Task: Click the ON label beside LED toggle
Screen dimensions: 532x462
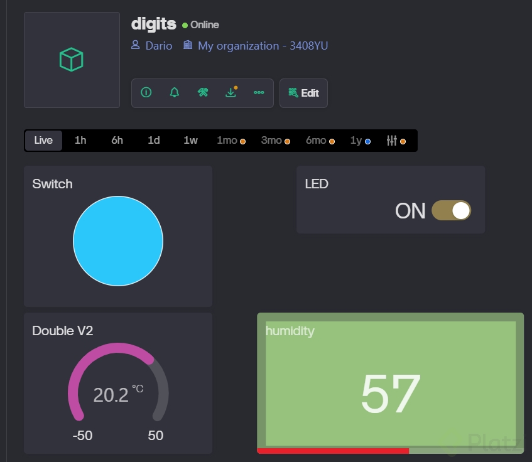Action: (410, 211)
